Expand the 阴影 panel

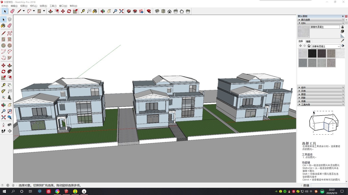pos(320,98)
